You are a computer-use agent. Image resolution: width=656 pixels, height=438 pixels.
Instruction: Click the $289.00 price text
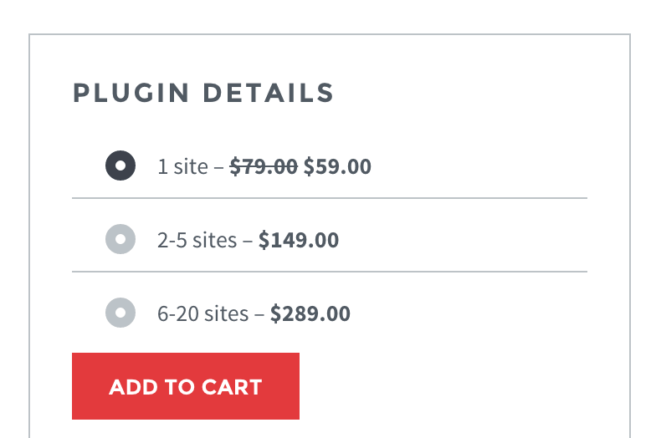(x=310, y=314)
